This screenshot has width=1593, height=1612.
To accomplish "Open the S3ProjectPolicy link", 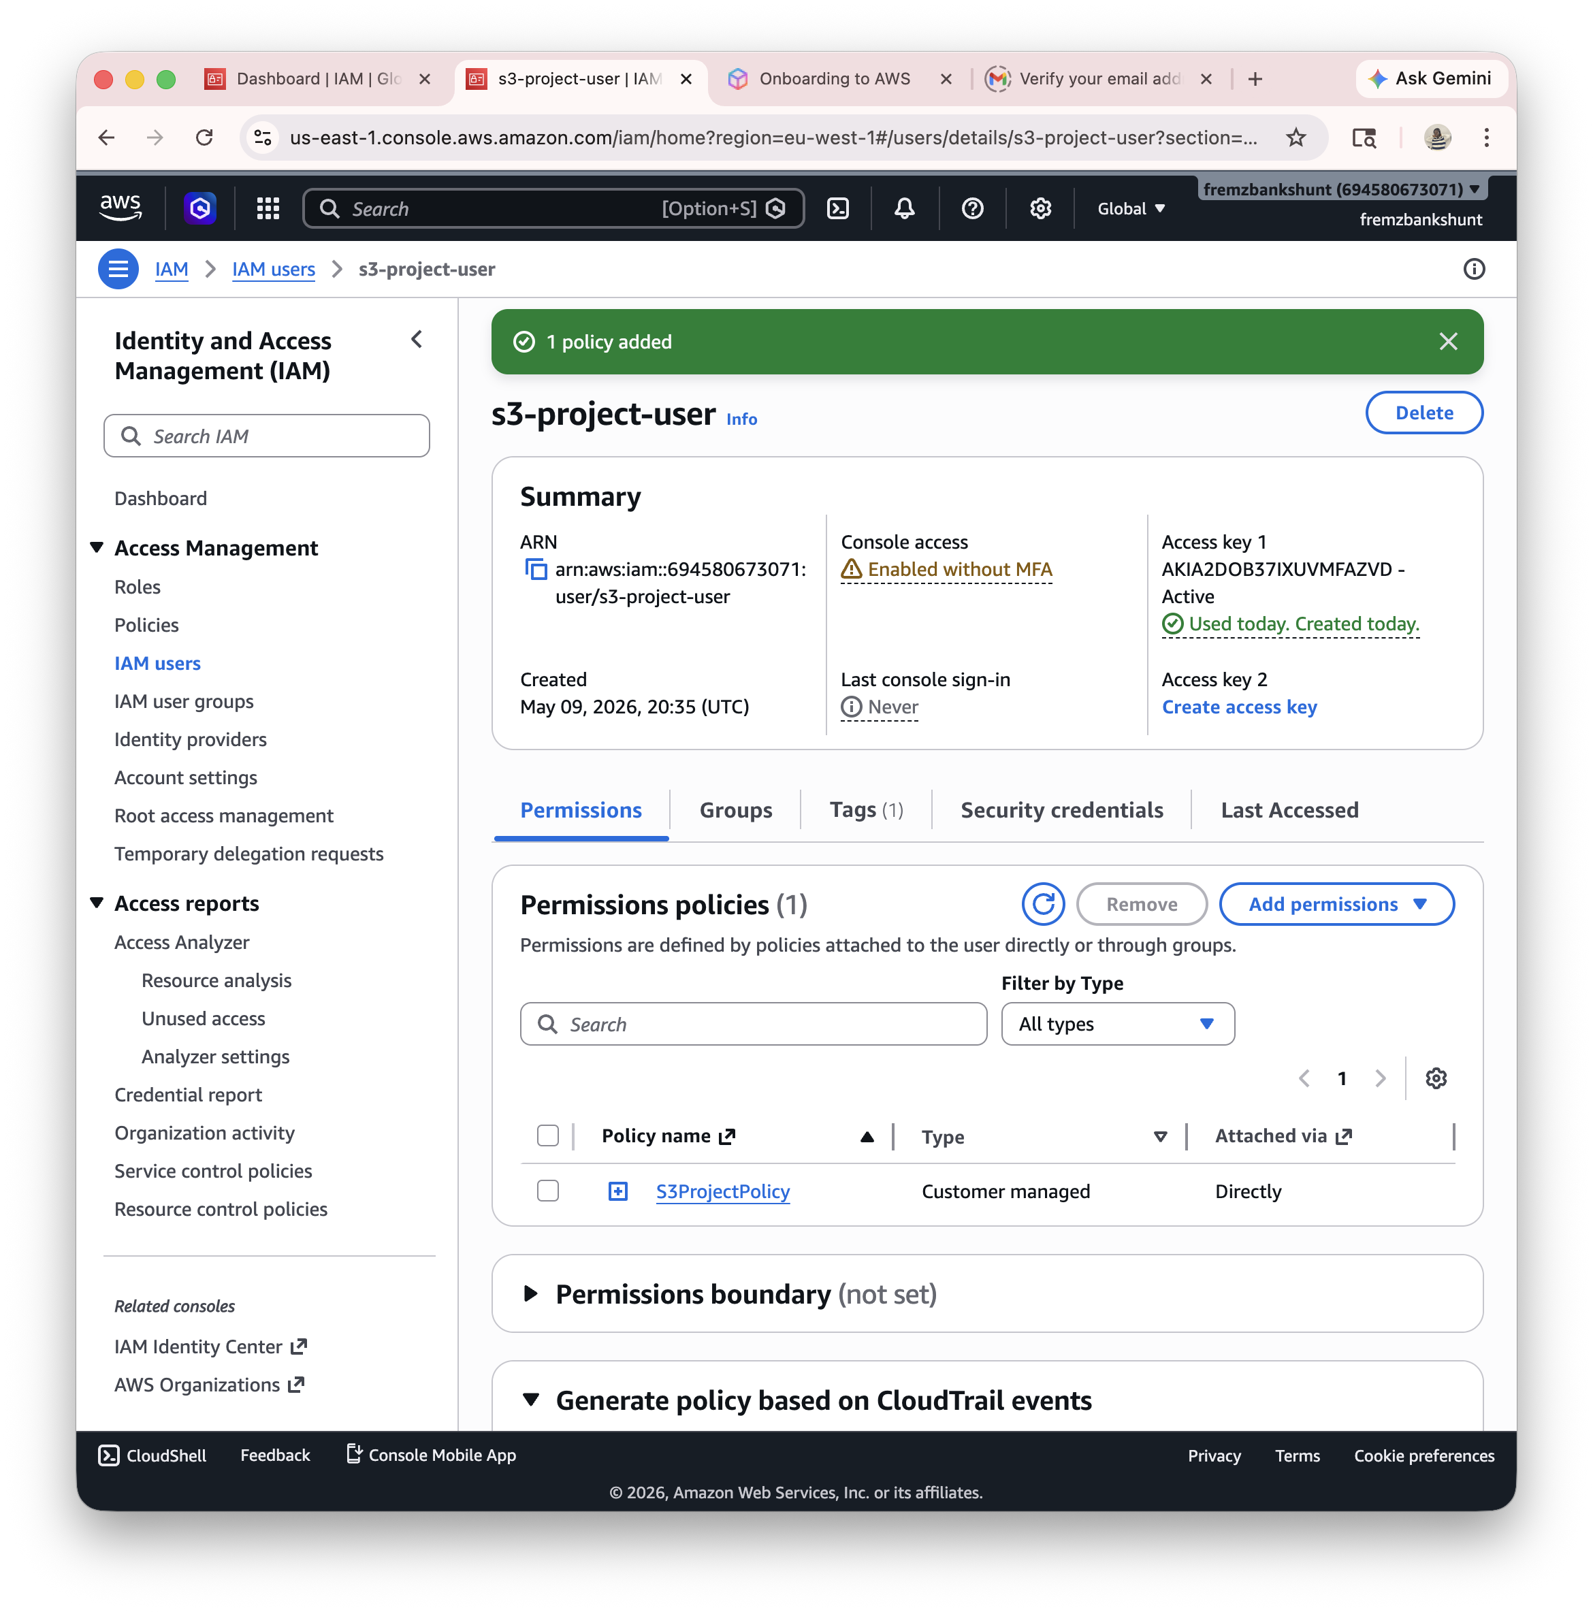I will [723, 1191].
